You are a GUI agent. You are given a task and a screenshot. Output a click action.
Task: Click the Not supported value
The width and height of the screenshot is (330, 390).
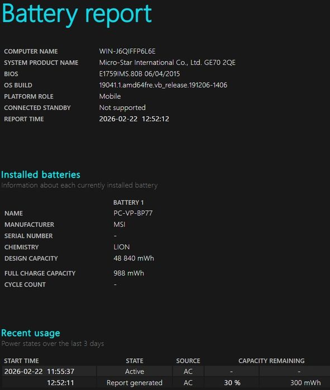click(122, 108)
